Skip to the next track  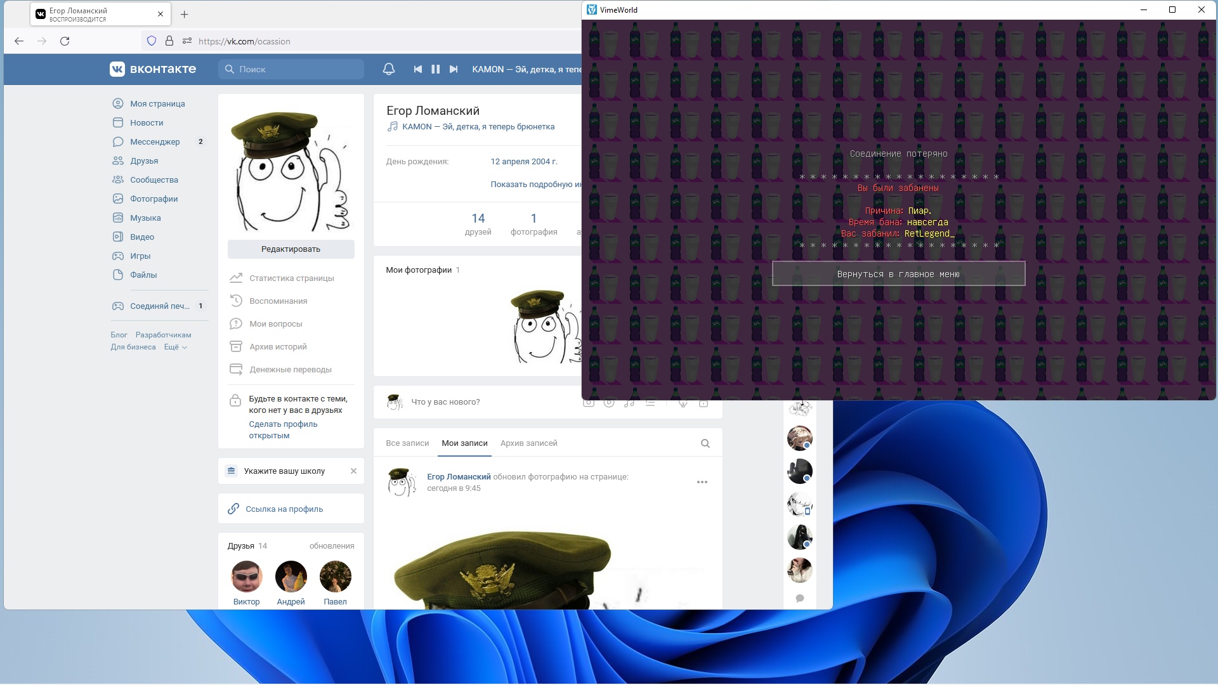pyautogui.click(x=453, y=69)
